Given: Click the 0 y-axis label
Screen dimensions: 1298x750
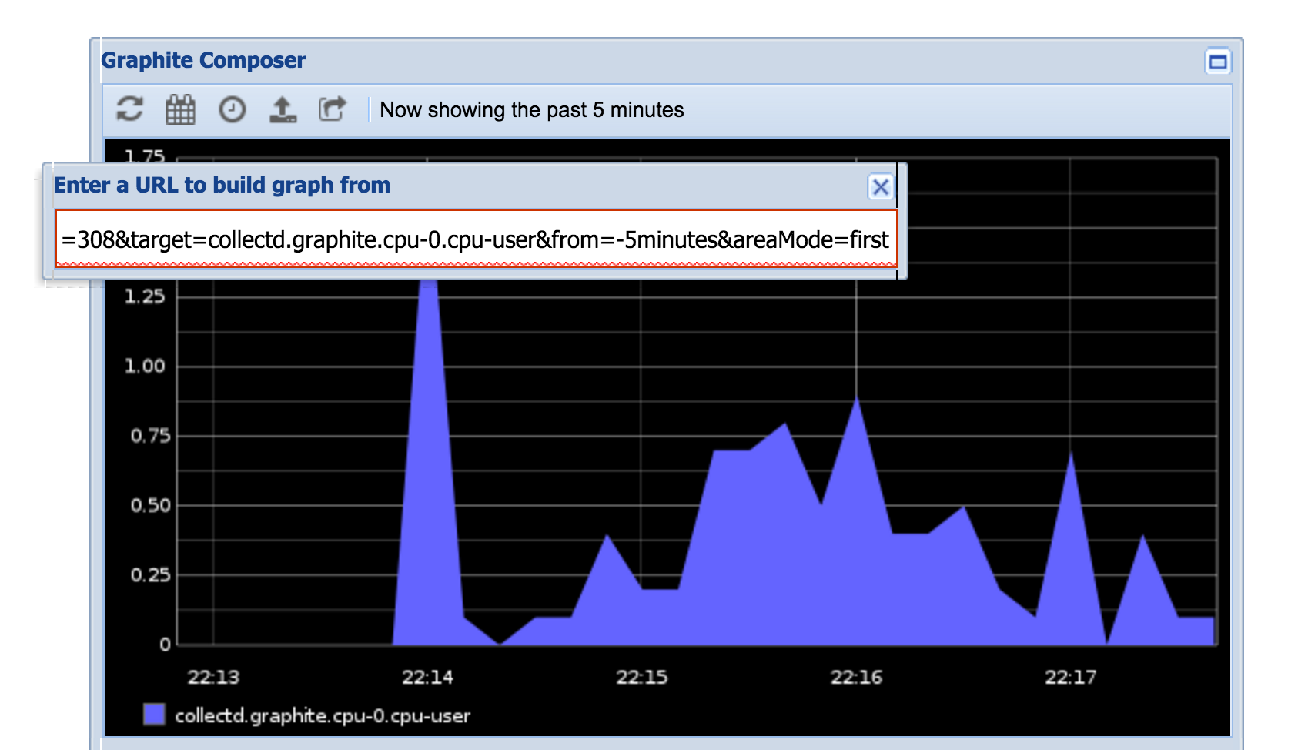Looking at the screenshot, I should pos(165,645).
